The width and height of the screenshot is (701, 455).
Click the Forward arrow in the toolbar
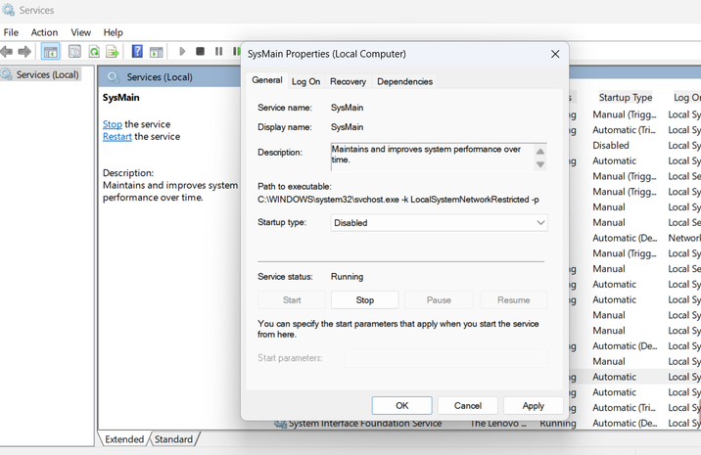click(x=25, y=52)
